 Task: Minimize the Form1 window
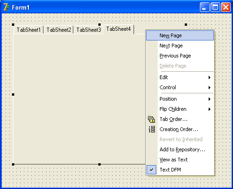point(205,7)
